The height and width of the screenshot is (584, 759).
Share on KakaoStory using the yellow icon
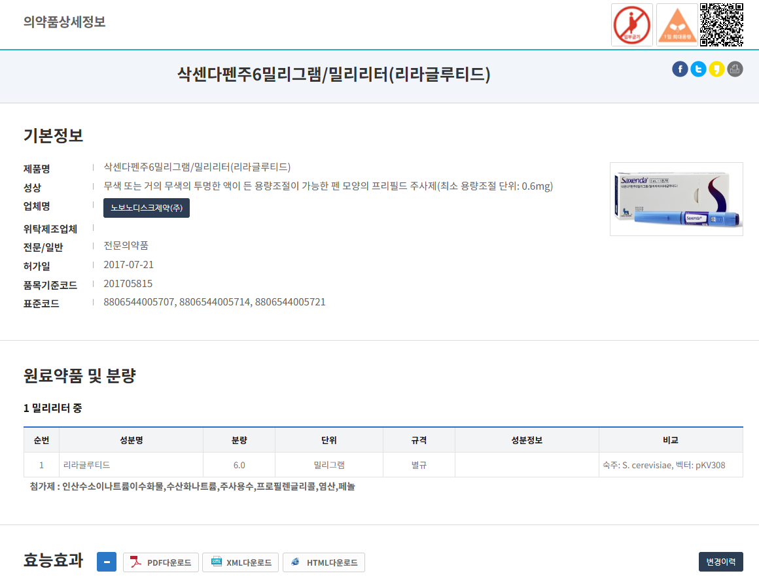716,69
